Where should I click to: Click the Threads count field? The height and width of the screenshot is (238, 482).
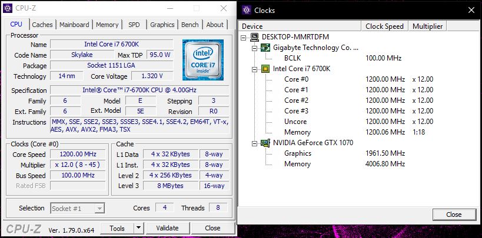click(218, 208)
